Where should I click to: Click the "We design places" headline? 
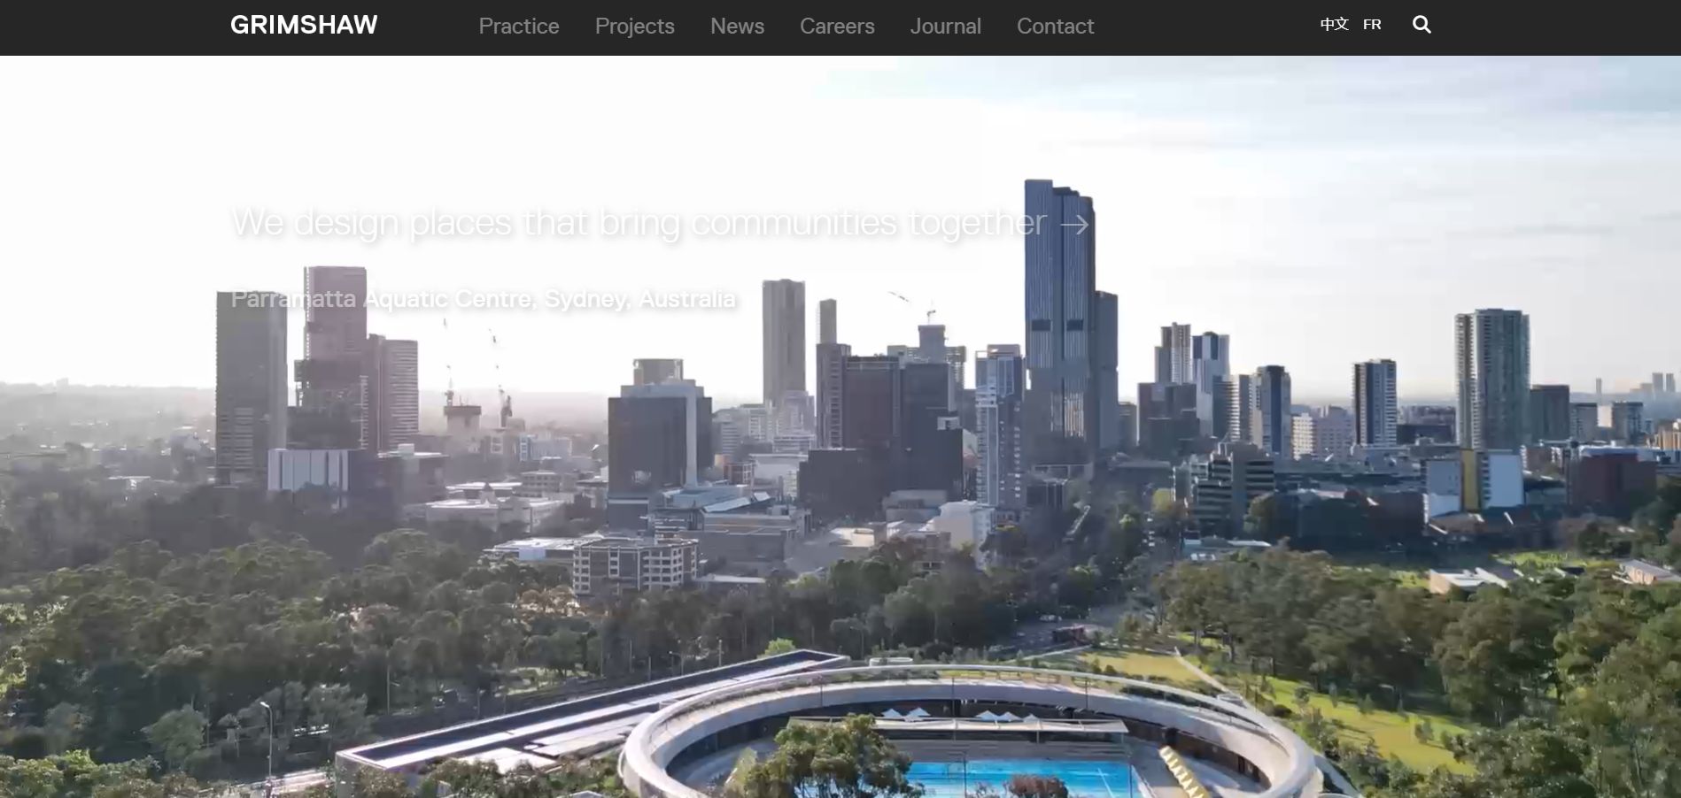click(638, 222)
